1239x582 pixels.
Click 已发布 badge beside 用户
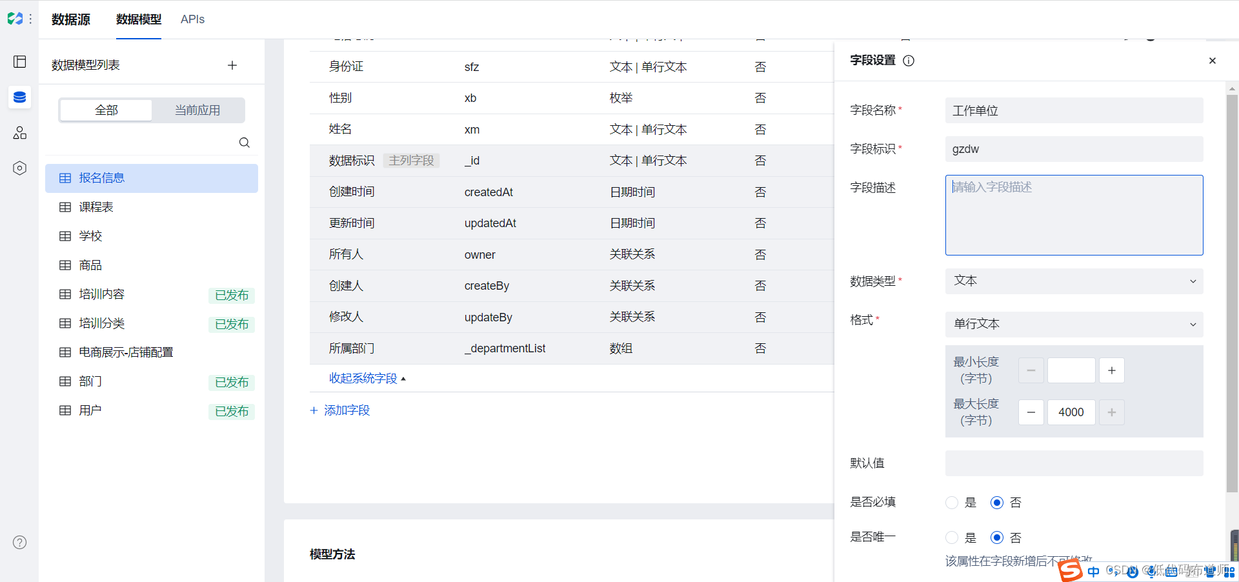(x=232, y=412)
